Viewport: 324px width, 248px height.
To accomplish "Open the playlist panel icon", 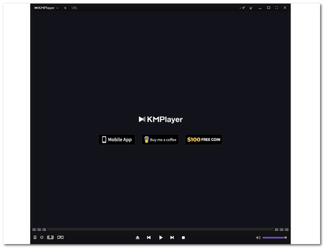I will [x=35, y=237].
